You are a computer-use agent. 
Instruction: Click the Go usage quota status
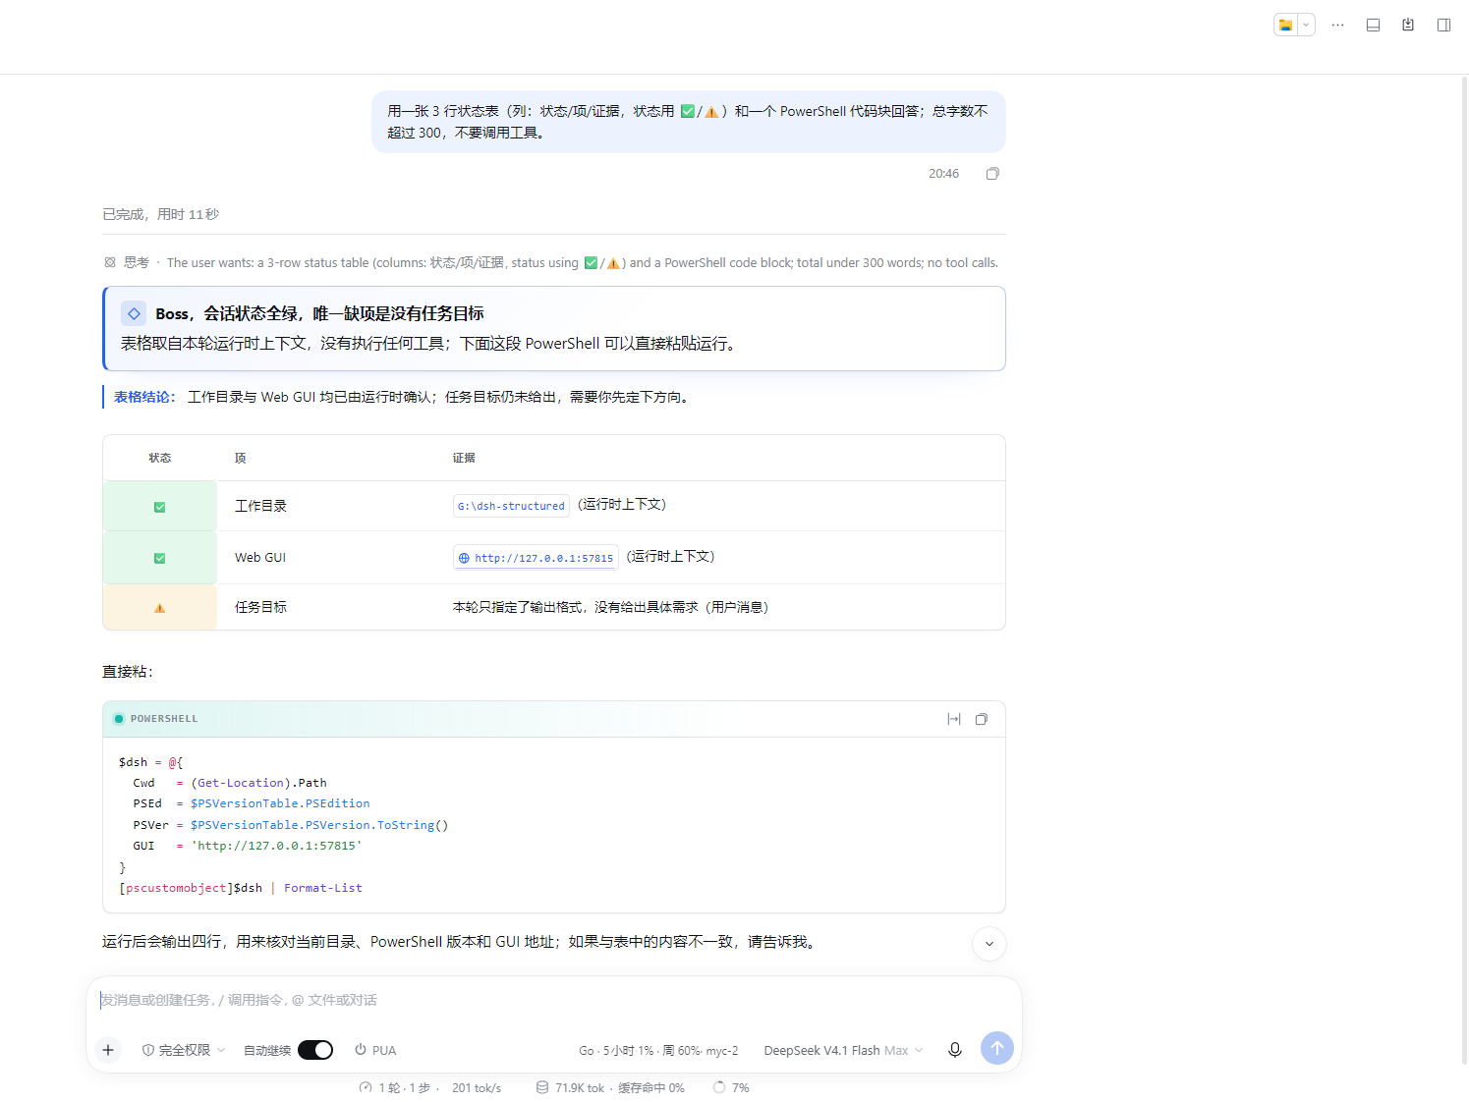click(658, 1050)
